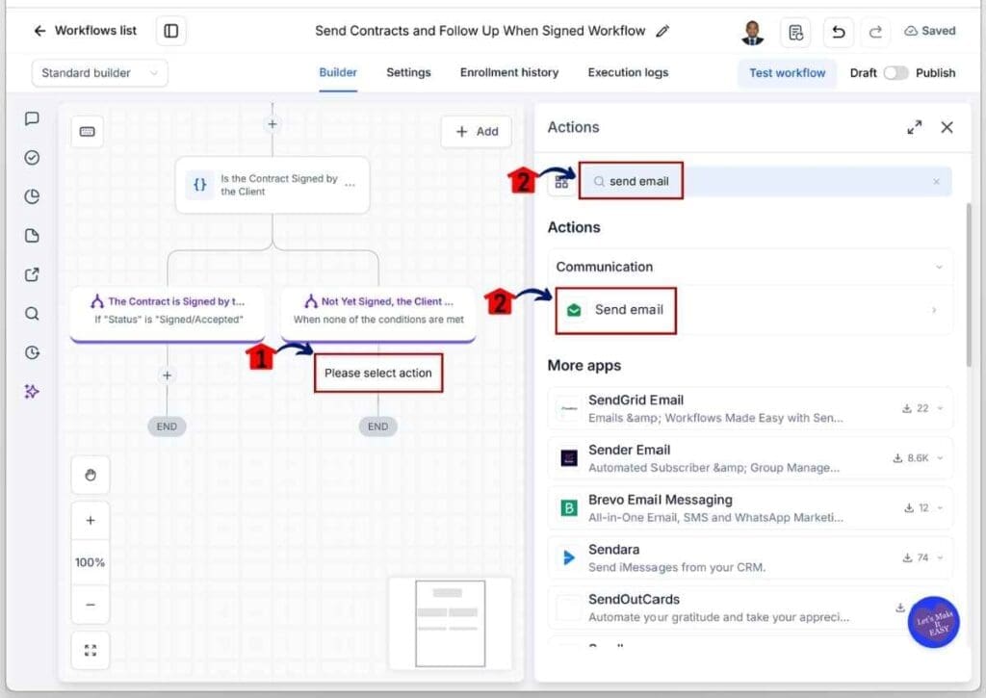Viewport: 986px width, 698px height.
Task: Go back to Workflows list
Action: pos(85,30)
